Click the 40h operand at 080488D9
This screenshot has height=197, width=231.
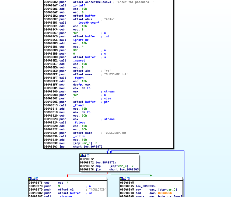(76, 50)
